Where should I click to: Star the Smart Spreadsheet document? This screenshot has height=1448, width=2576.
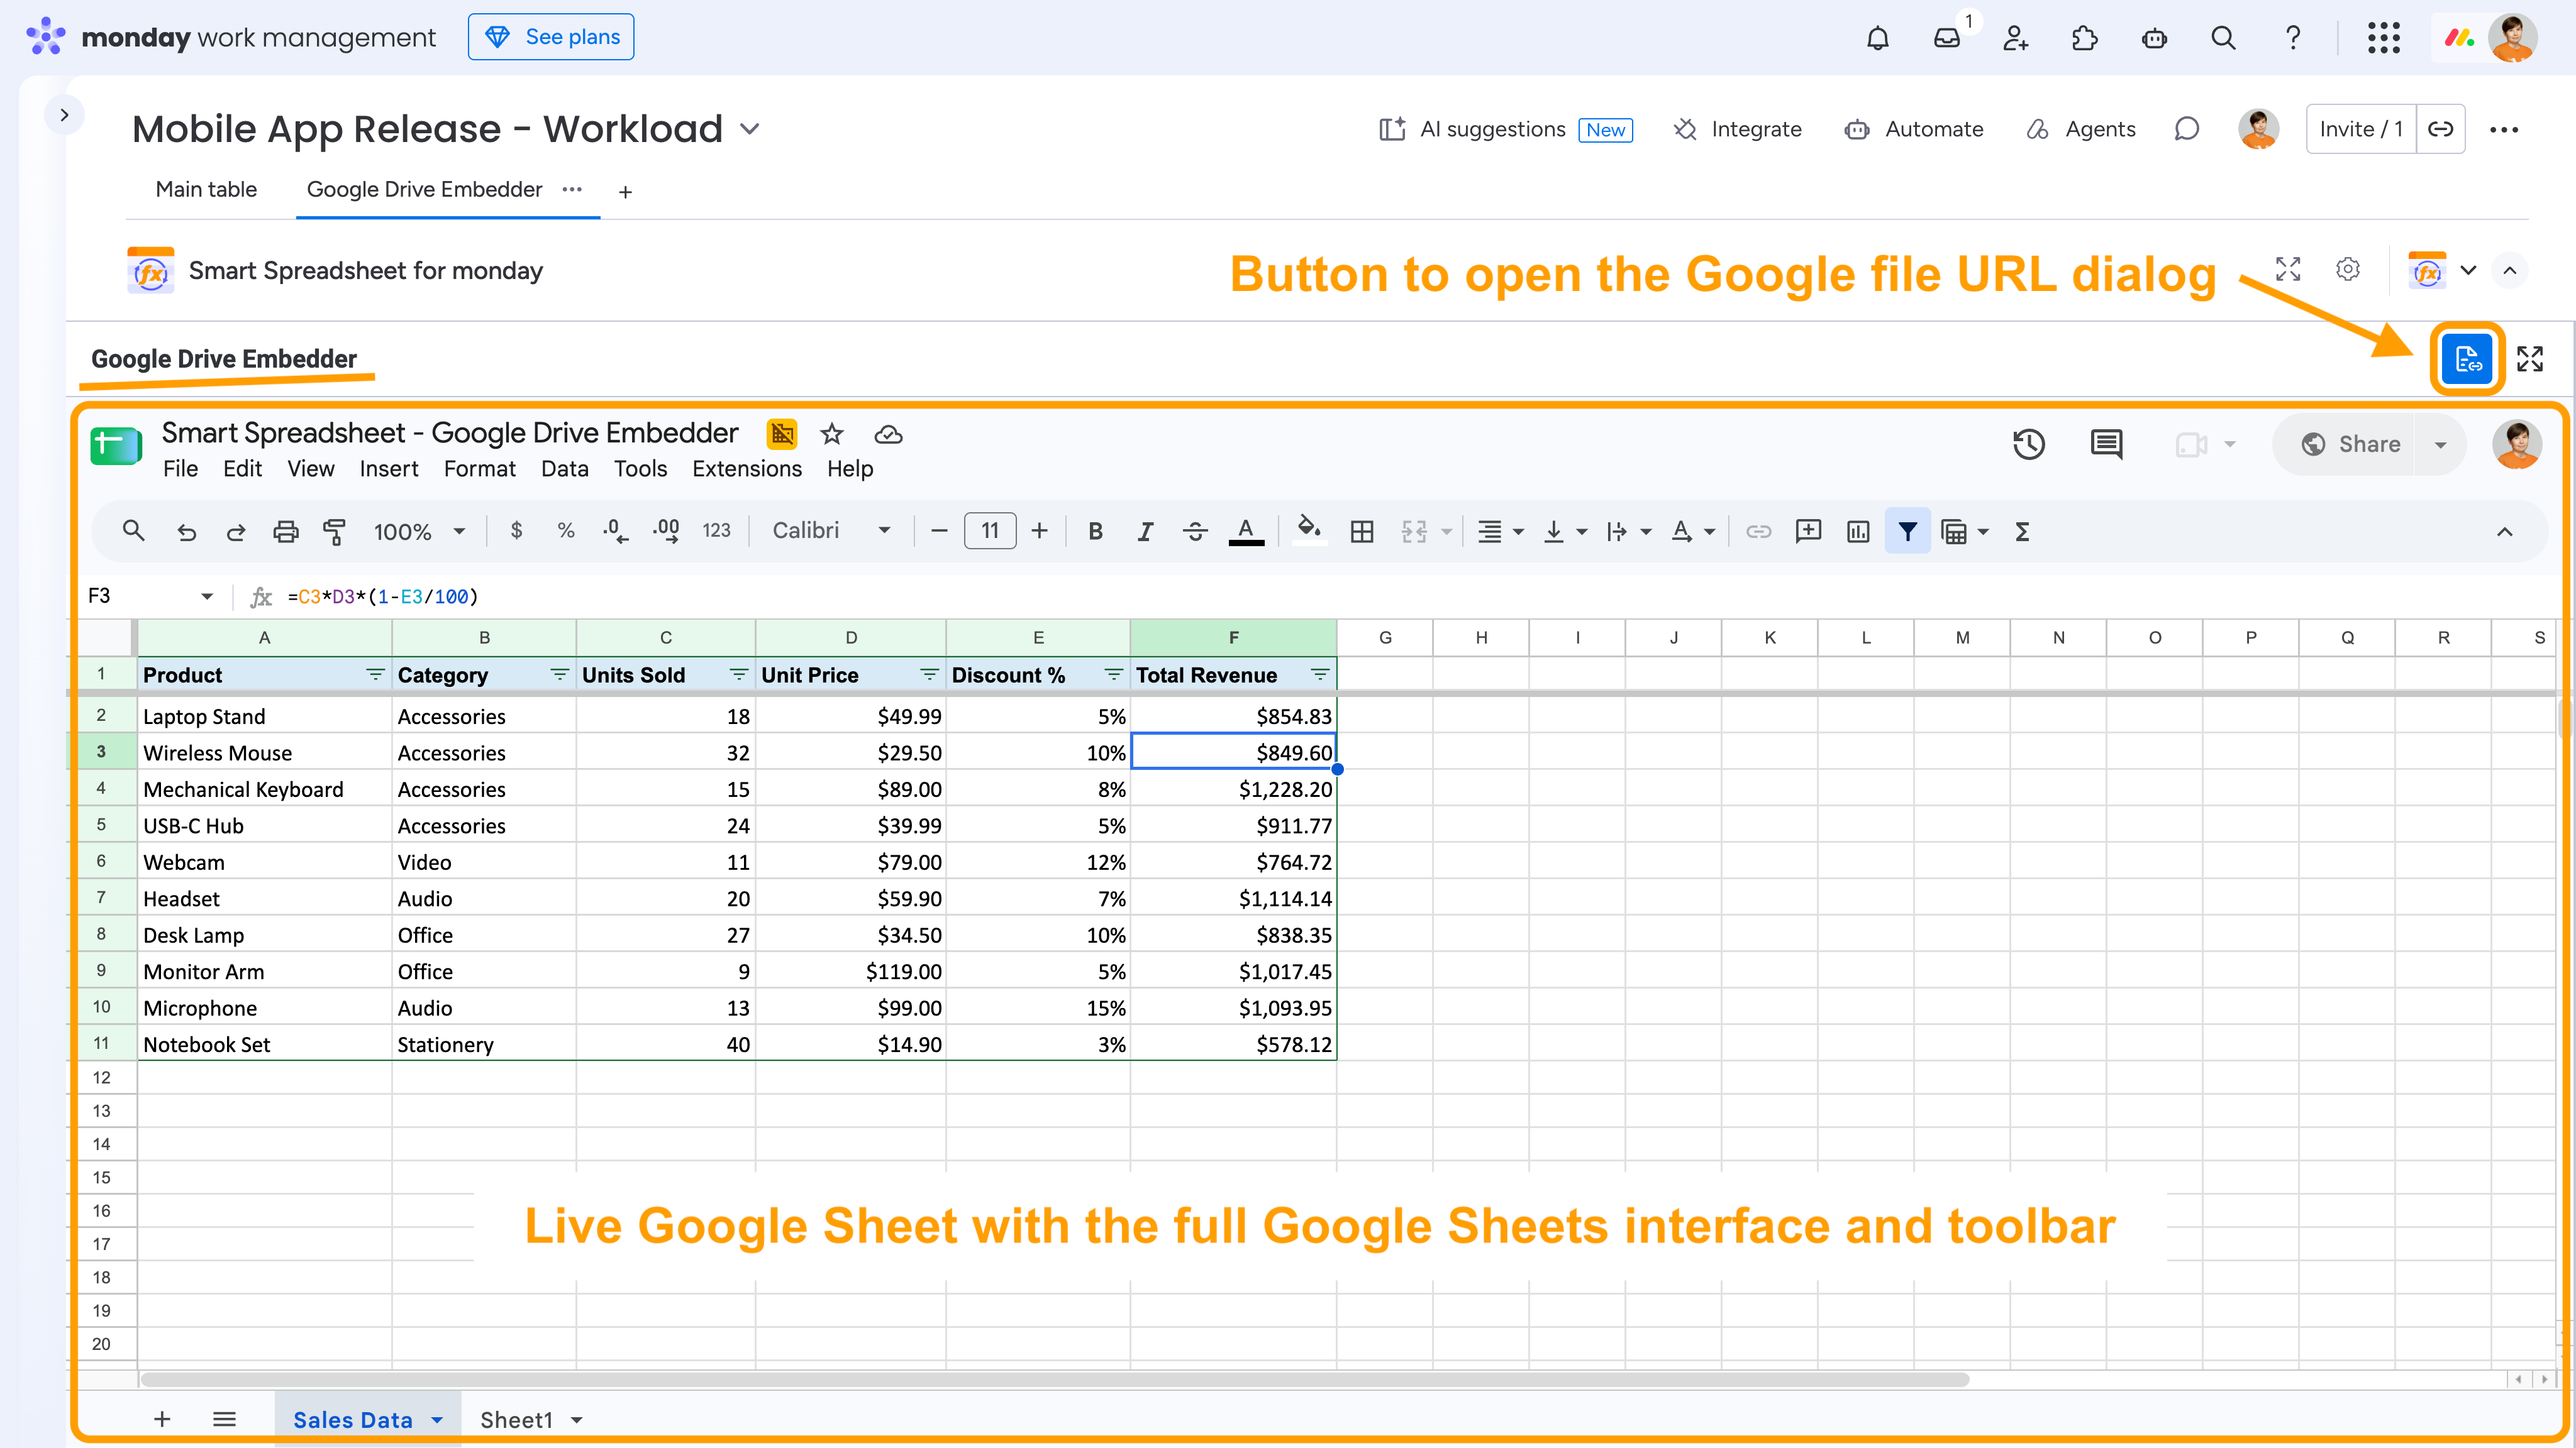[x=831, y=434]
